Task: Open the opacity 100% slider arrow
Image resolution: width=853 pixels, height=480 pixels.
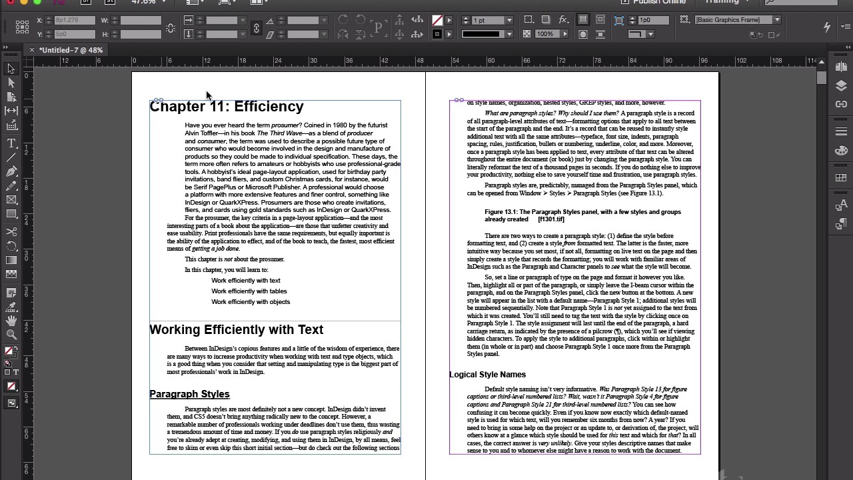Action: click(565, 34)
